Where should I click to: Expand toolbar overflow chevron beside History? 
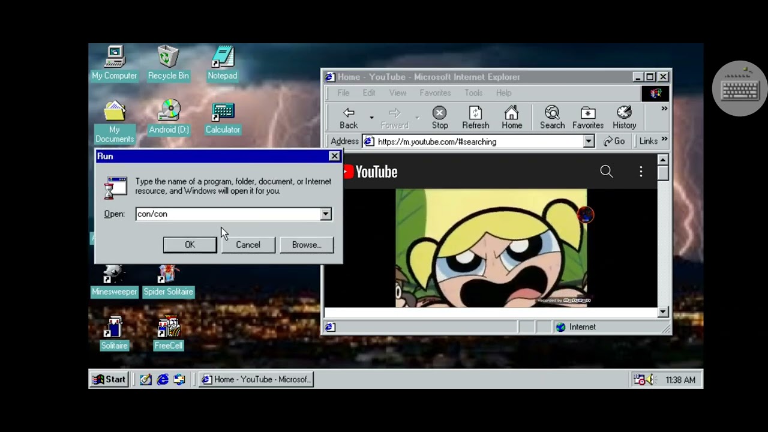[x=664, y=109]
